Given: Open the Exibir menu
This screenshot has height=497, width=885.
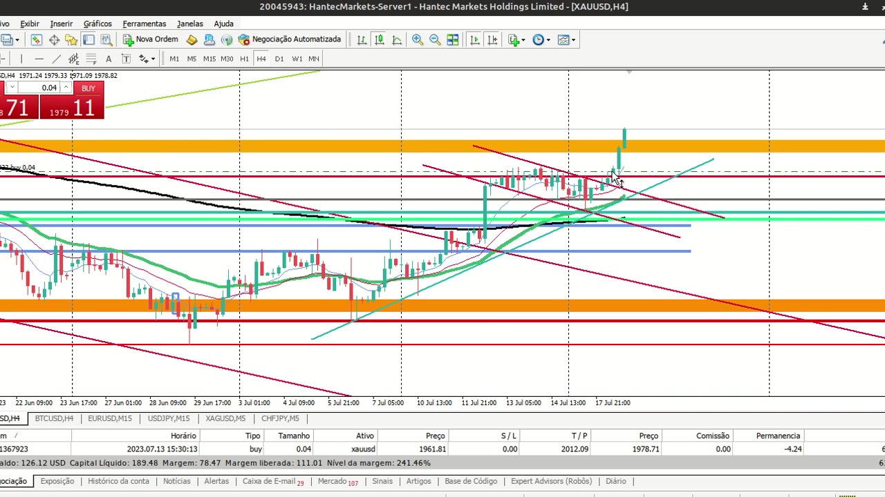Looking at the screenshot, I should (x=30, y=23).
